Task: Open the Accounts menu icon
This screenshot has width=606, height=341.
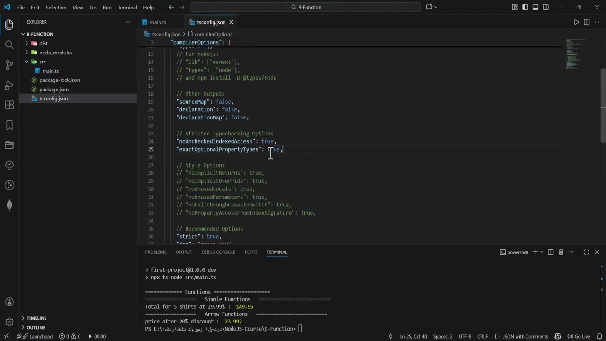Action: 9,302
